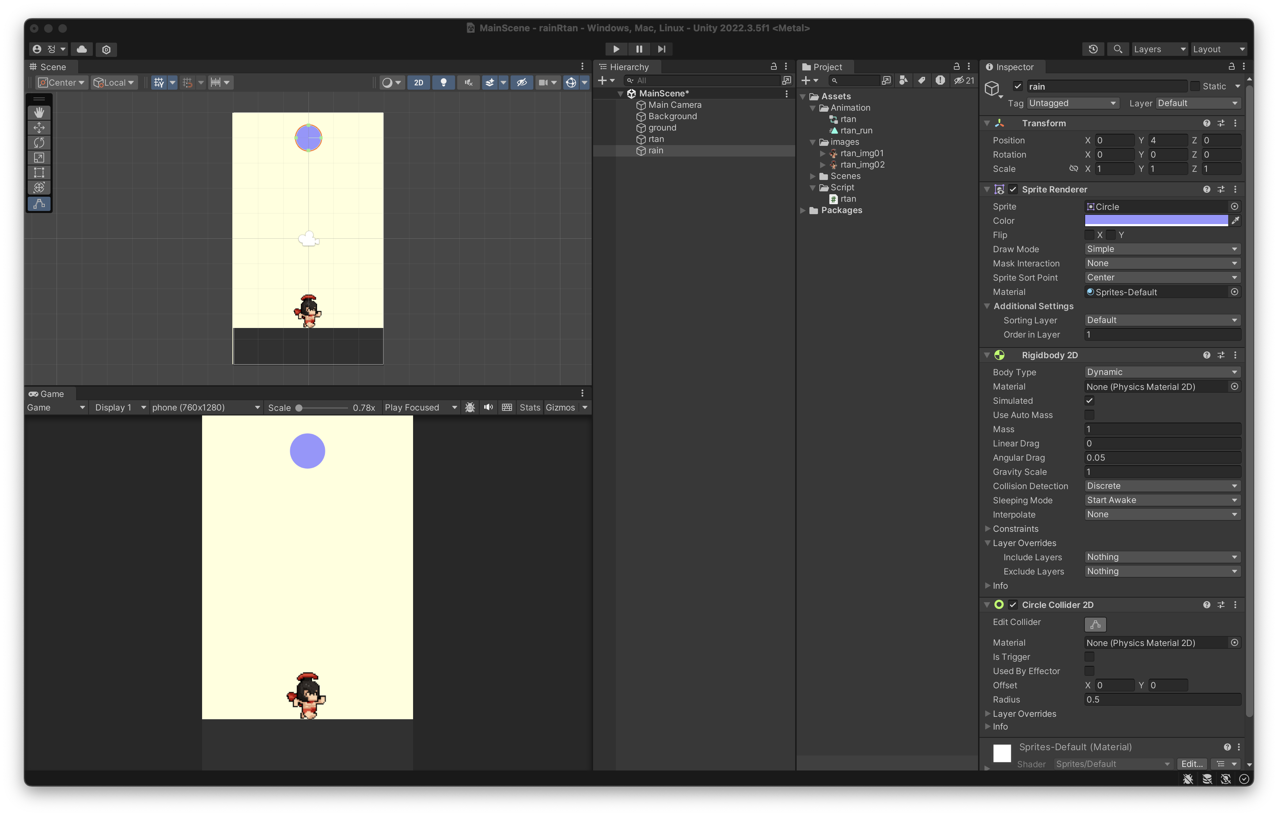Click the Play button
This screenshot has height=816, width=1278.
coord(616,49)
